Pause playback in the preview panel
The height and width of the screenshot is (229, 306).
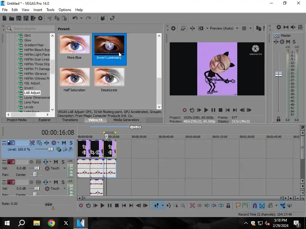pyautogui.click(x=213, y=110)
